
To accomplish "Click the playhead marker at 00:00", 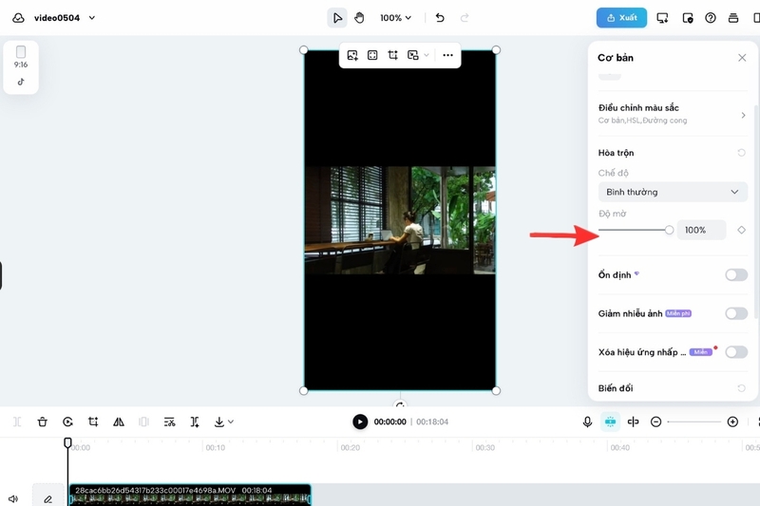I will [x=67, y=442].
